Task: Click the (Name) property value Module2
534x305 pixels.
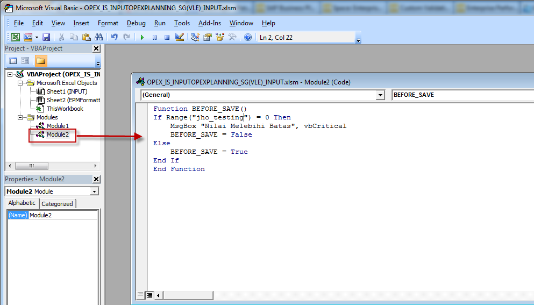Action: click(x=63, y=215)
